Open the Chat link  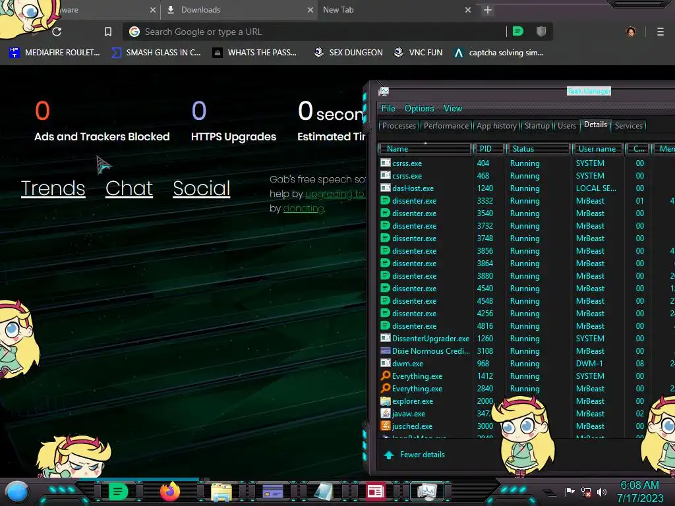[x=129, y=188]
